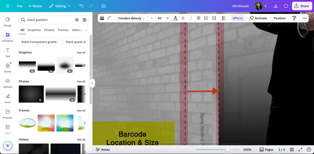The height and width of the screenshot is (154, 314).
Task: Open the comments speech bubble icon
Action: (x=286, y=6)
